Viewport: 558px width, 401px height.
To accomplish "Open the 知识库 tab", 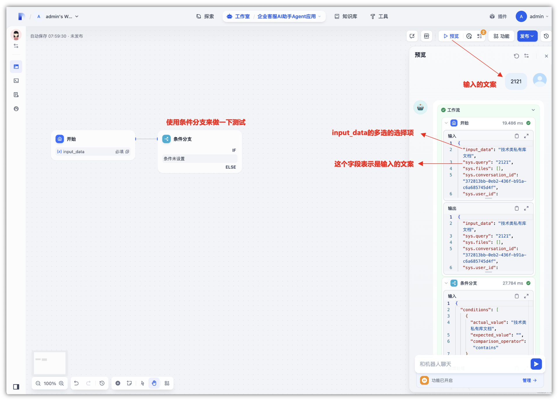I will (346, 16).
